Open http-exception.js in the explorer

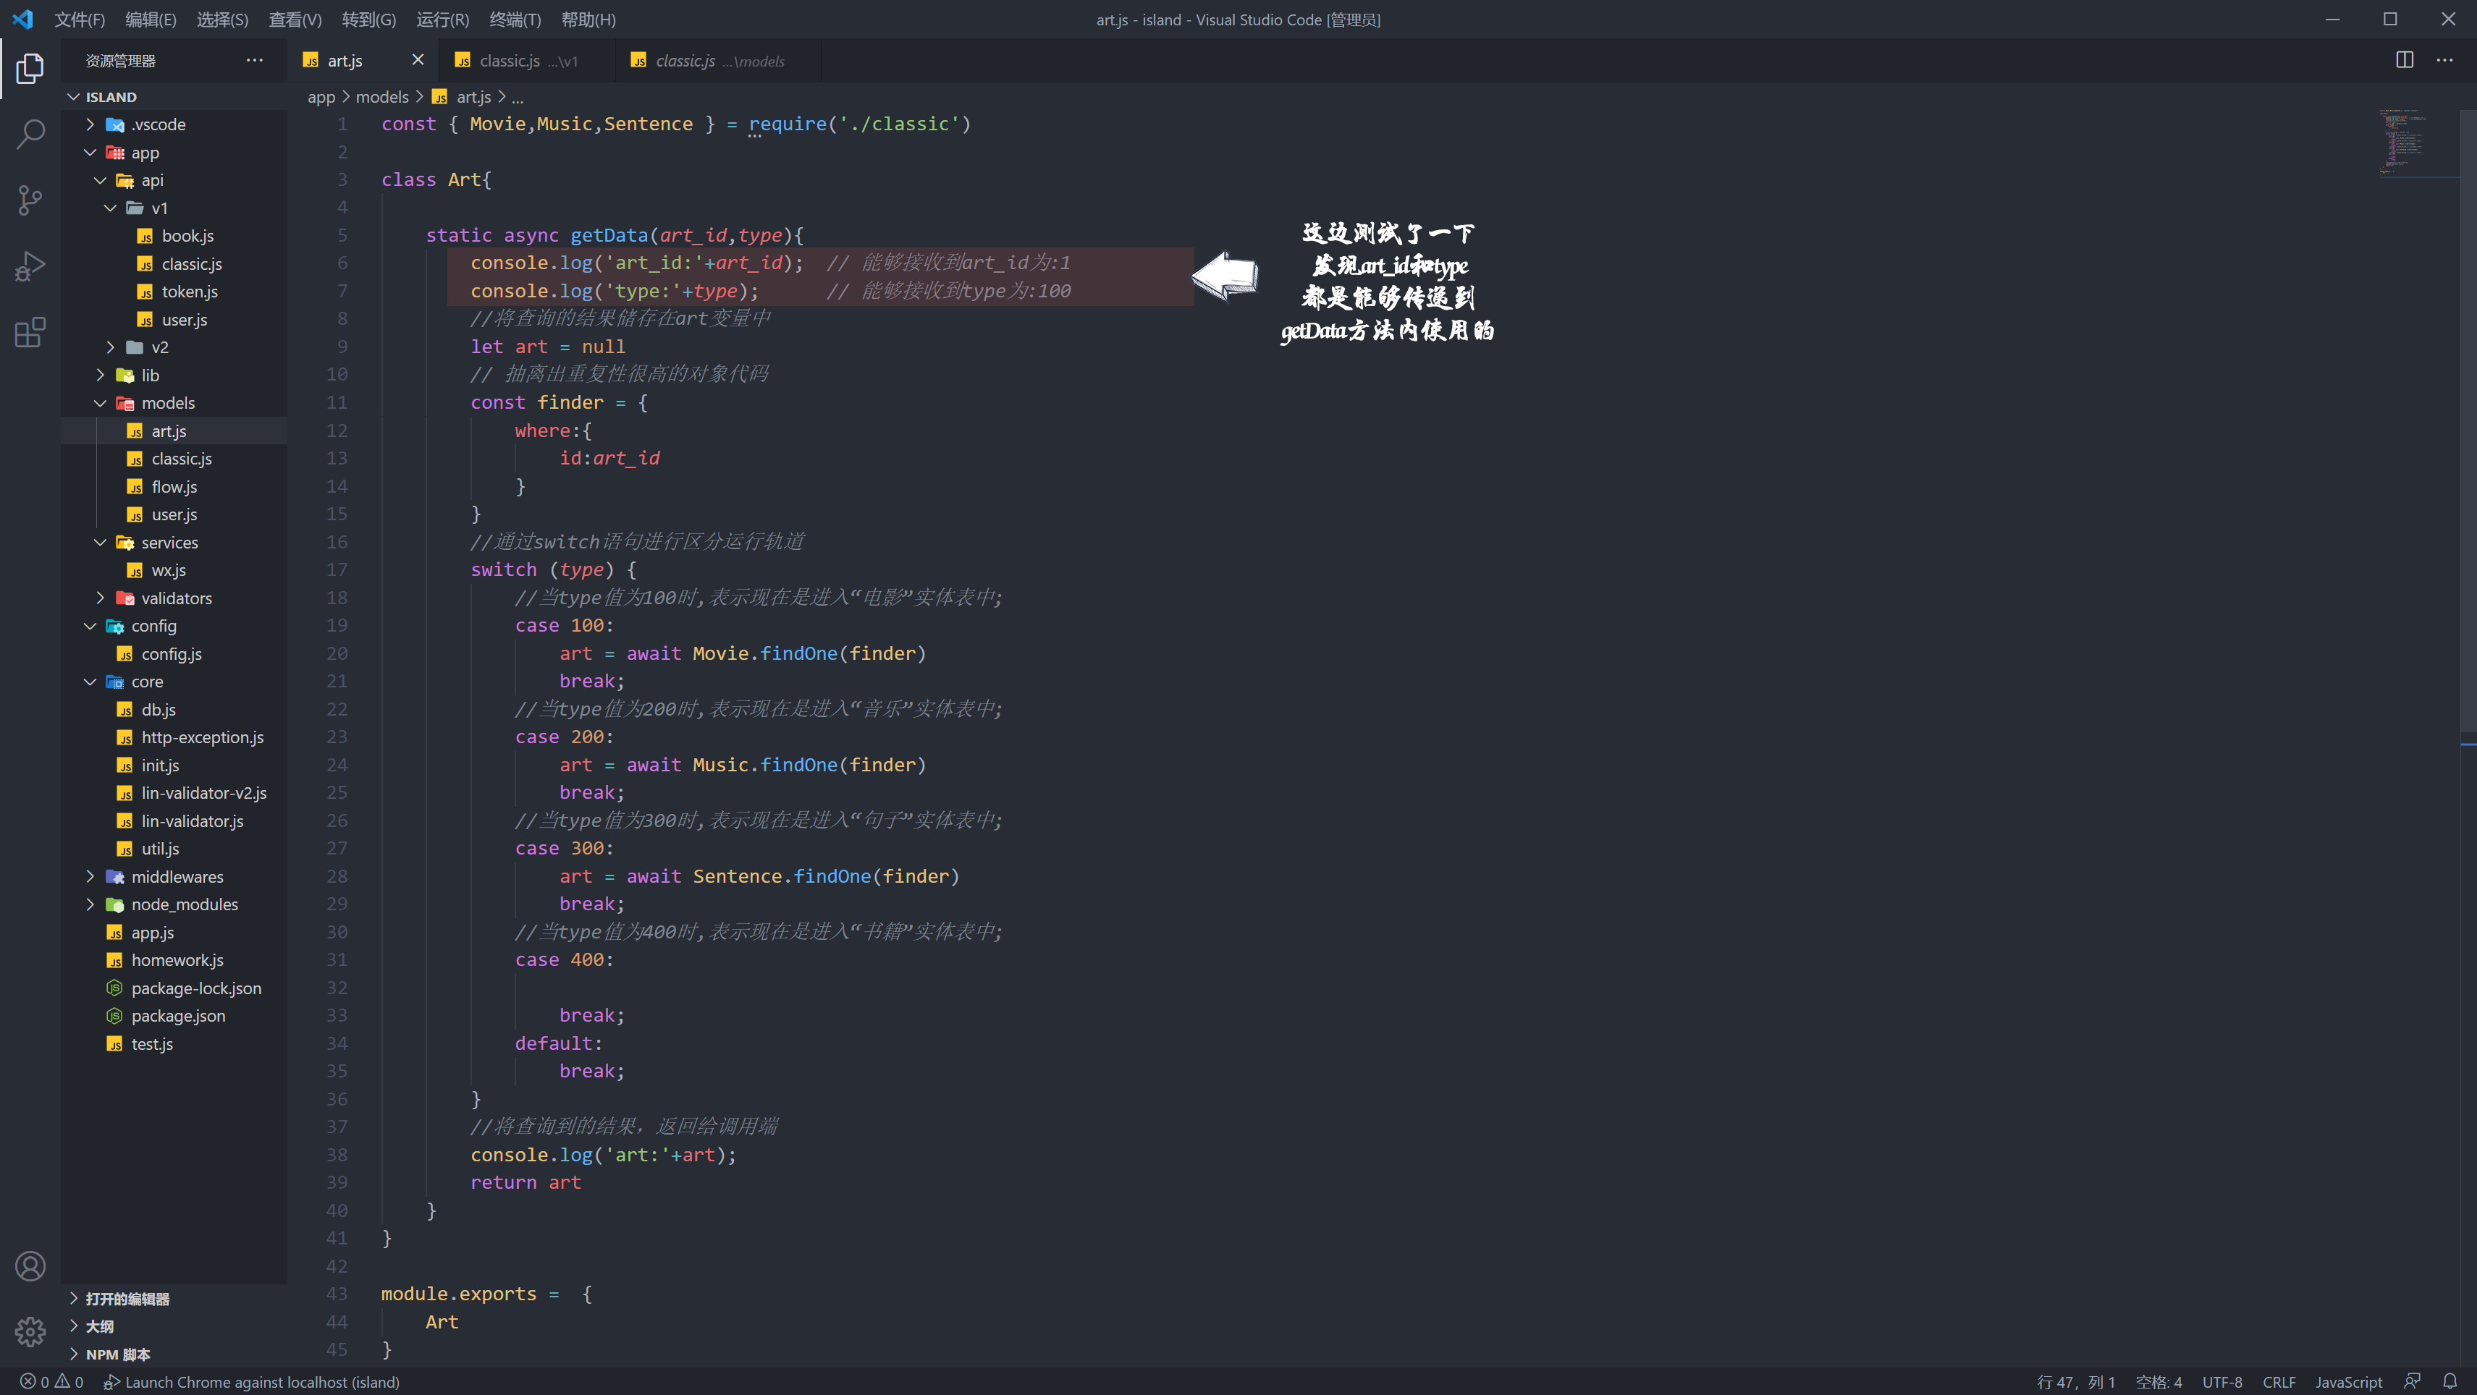click(202, 737)
